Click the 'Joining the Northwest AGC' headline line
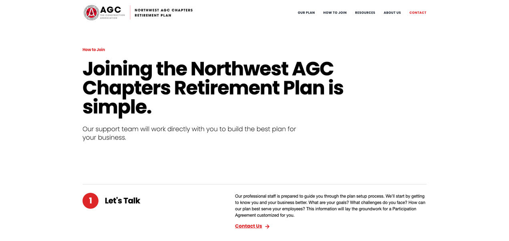Image resolution: width=509 pixels, height=241 pixels. (x=208, y=69)
